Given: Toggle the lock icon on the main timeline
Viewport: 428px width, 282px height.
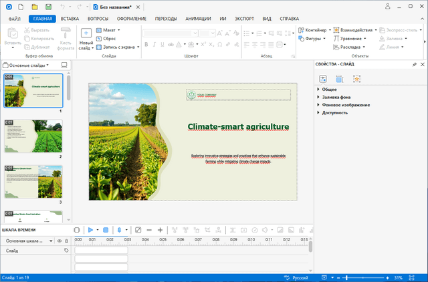Looking at the screenshot, I should [x=66, y=241].
